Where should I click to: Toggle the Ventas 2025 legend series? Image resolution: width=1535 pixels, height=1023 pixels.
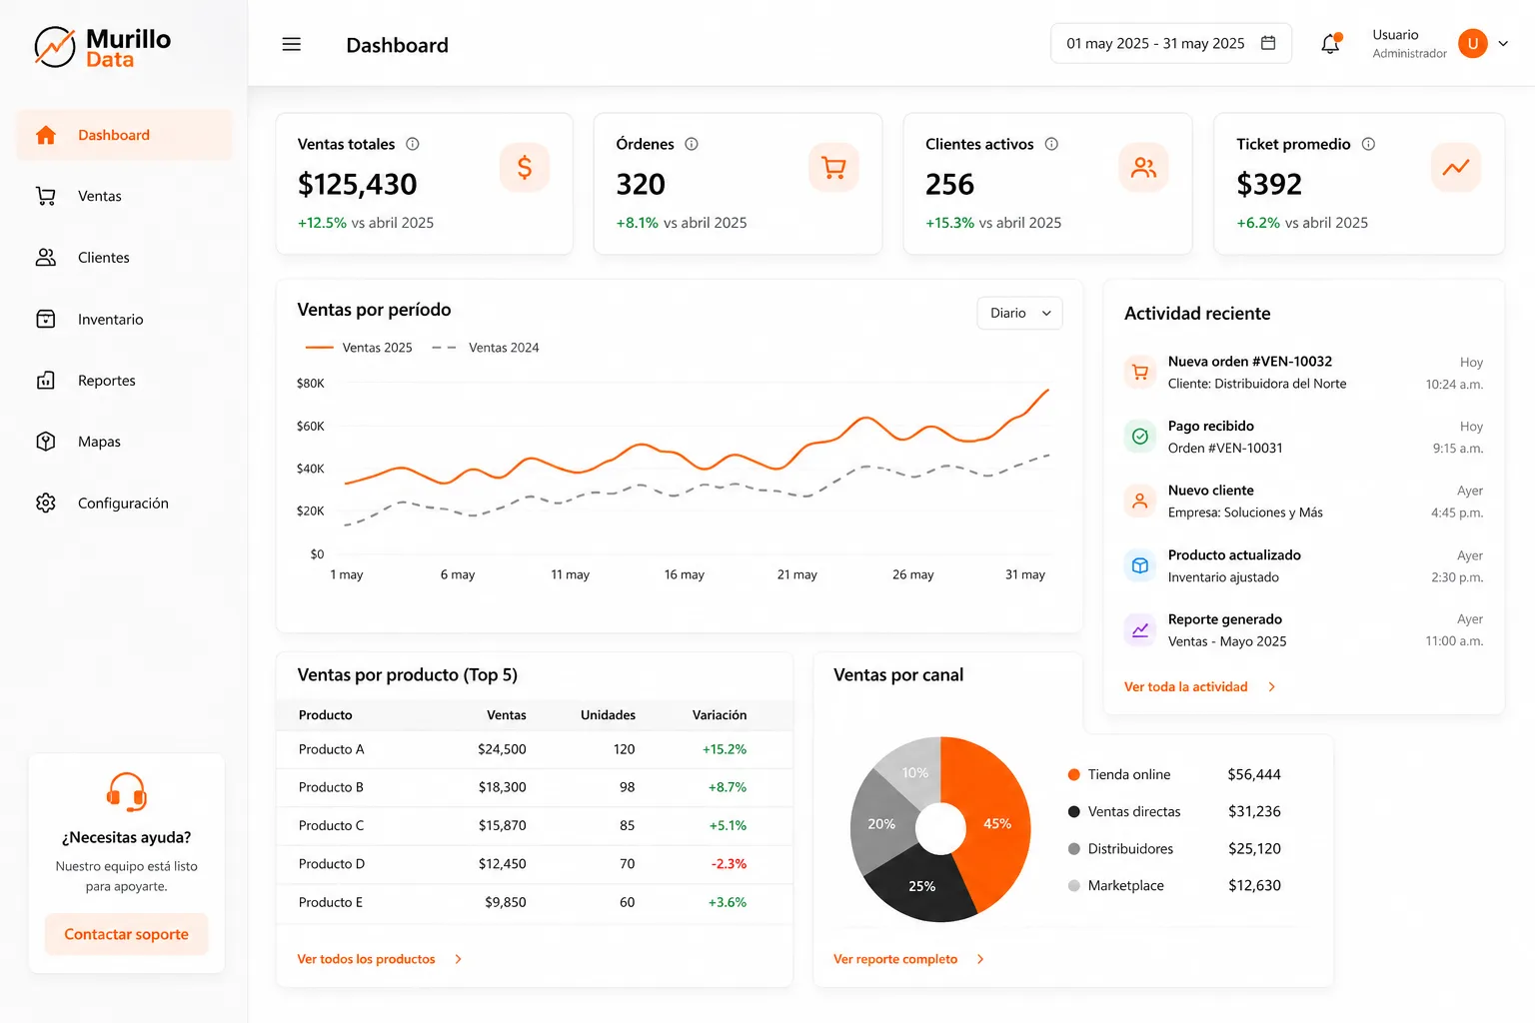(x=359, y=348)
